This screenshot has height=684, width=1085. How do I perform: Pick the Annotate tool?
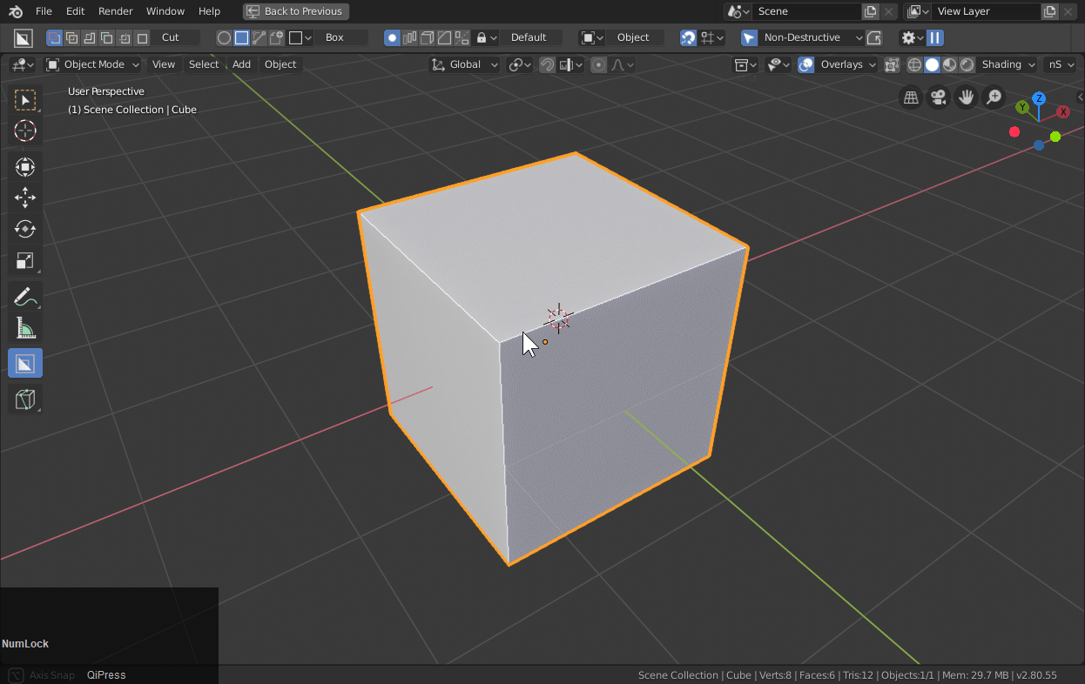tap(24, 297)
